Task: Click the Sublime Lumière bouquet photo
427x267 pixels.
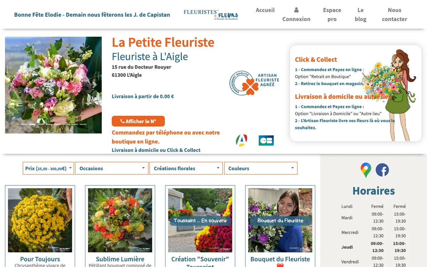Action: [120, 220]
